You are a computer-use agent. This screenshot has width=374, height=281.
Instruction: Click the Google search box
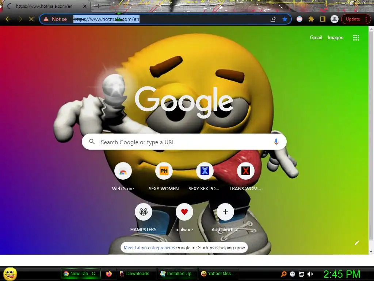coord(184,142)
